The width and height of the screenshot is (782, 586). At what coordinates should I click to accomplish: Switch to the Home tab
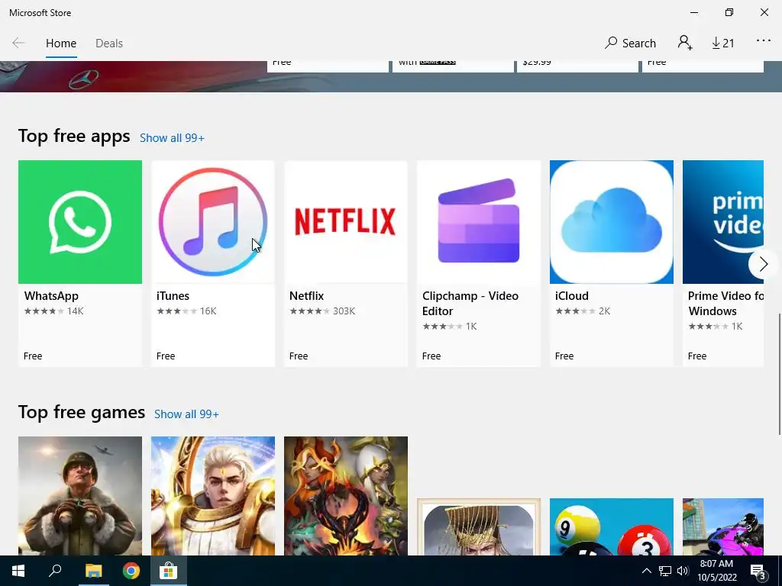(61, 43)
